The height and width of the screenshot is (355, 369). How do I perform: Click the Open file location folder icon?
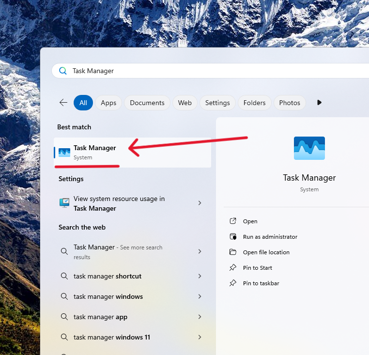233,252
